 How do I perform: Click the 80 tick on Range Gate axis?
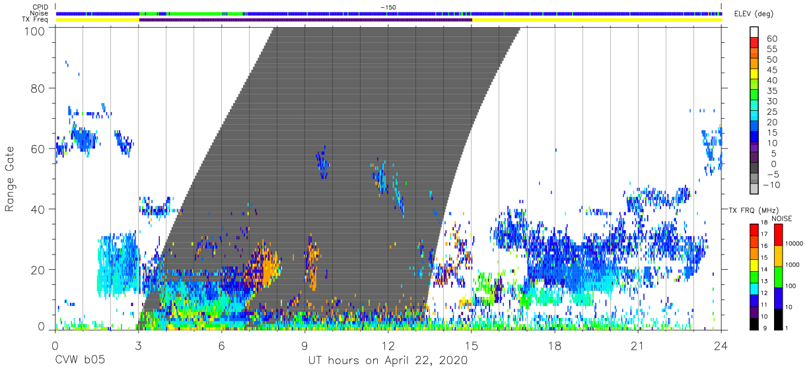pyautogui.click(x=38, y=88)
